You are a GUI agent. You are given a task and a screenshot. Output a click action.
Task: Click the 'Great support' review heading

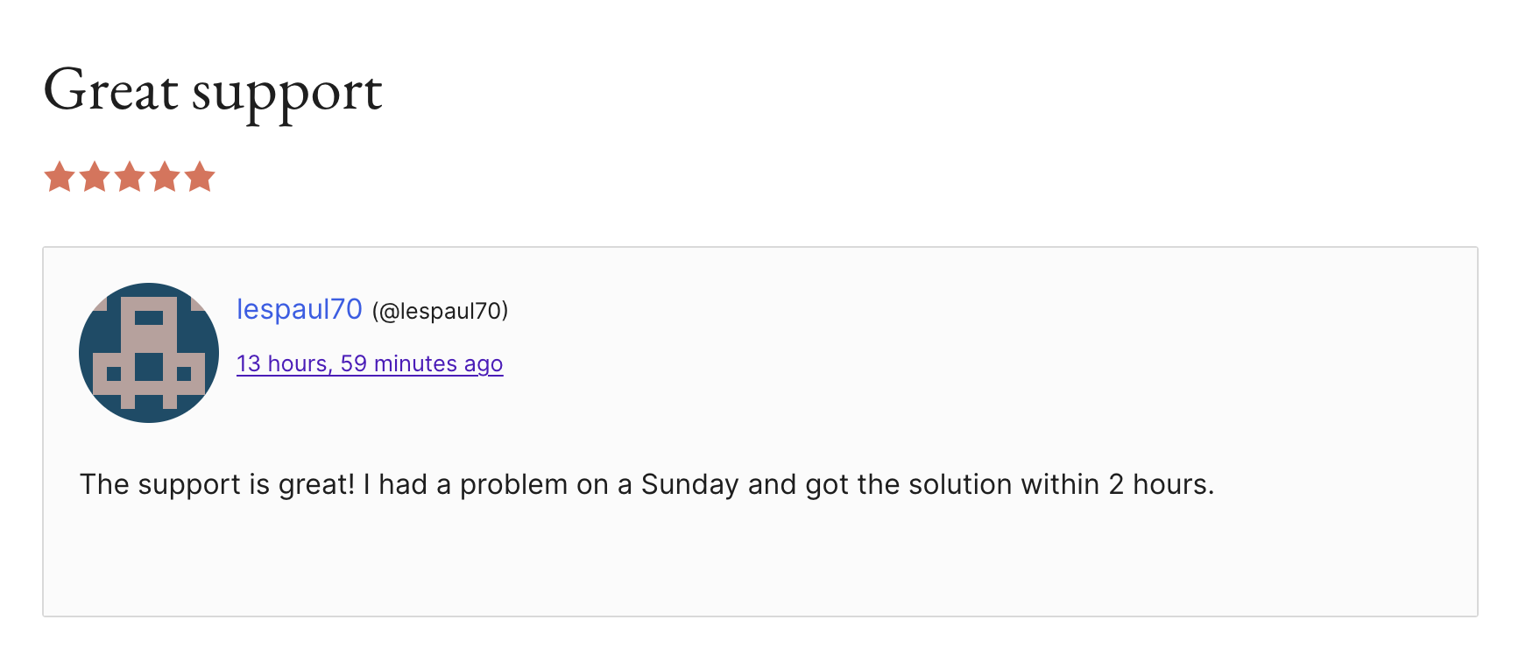(213, 91)
